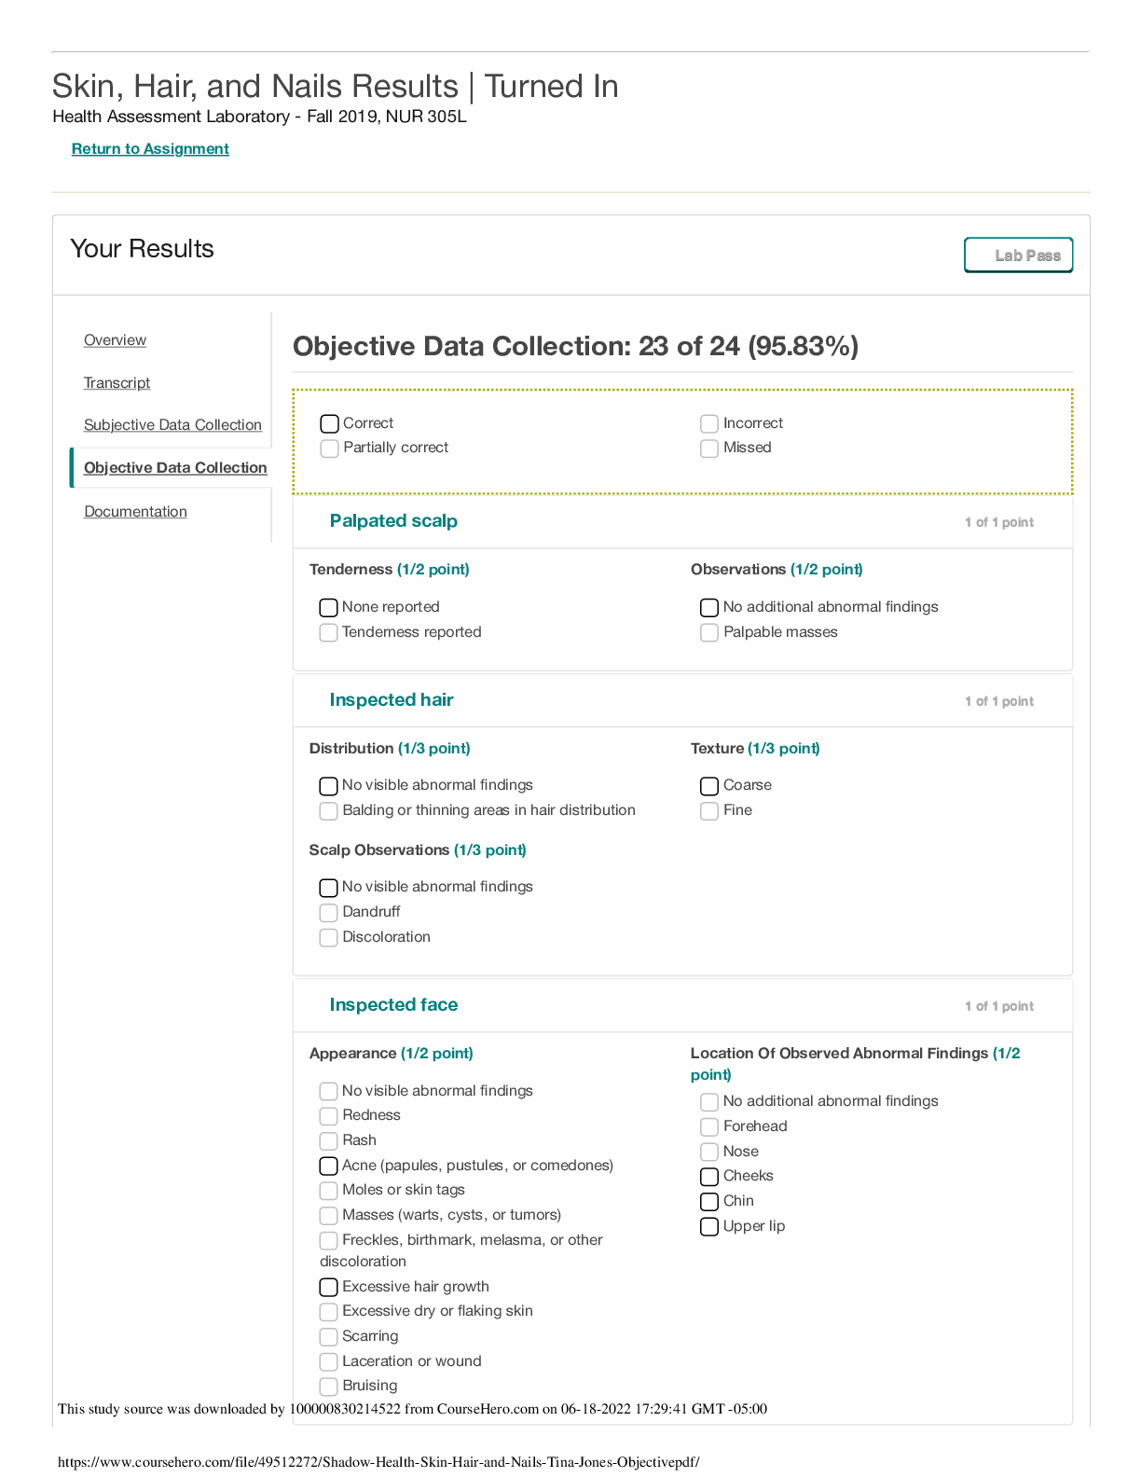Check the Dandruff scalp observation
Image resolution: width=1141 pixels, height=1477 pixels.
click(x=329, y=913)
